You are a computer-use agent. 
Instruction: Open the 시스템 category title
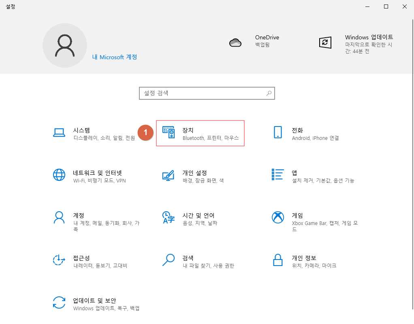pyautogui.click(x=81, y=130)
